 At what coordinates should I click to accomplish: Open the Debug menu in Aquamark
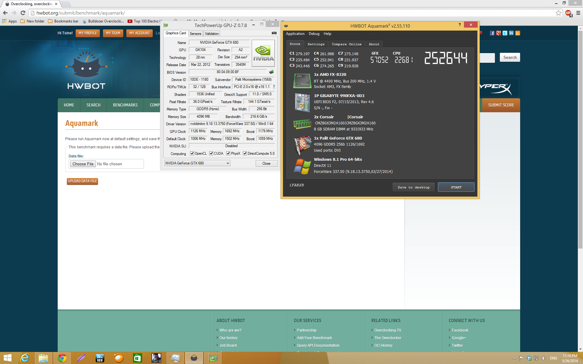click(314, 34)
